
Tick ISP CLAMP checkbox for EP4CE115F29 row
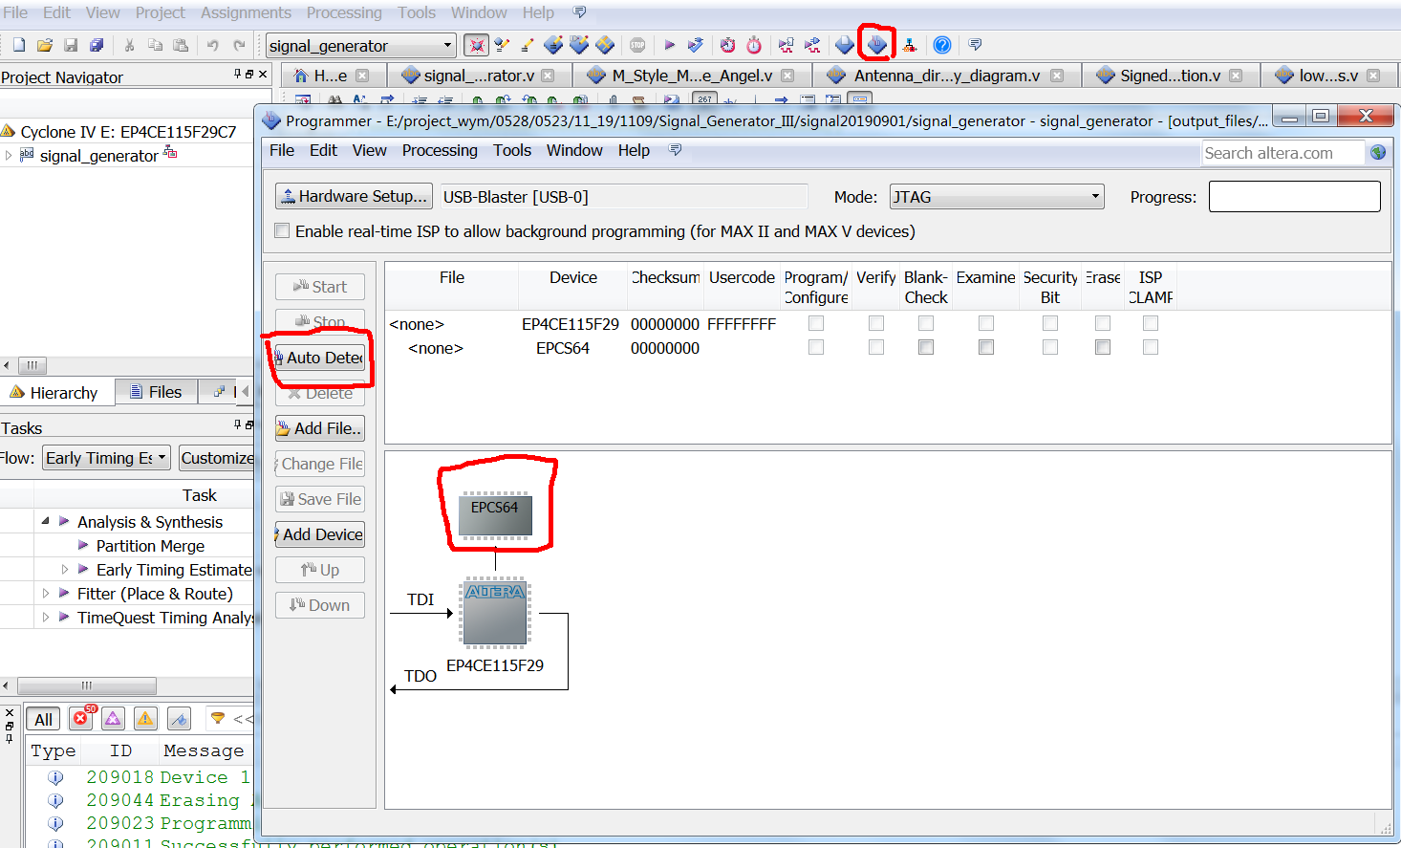(1151, 323)
